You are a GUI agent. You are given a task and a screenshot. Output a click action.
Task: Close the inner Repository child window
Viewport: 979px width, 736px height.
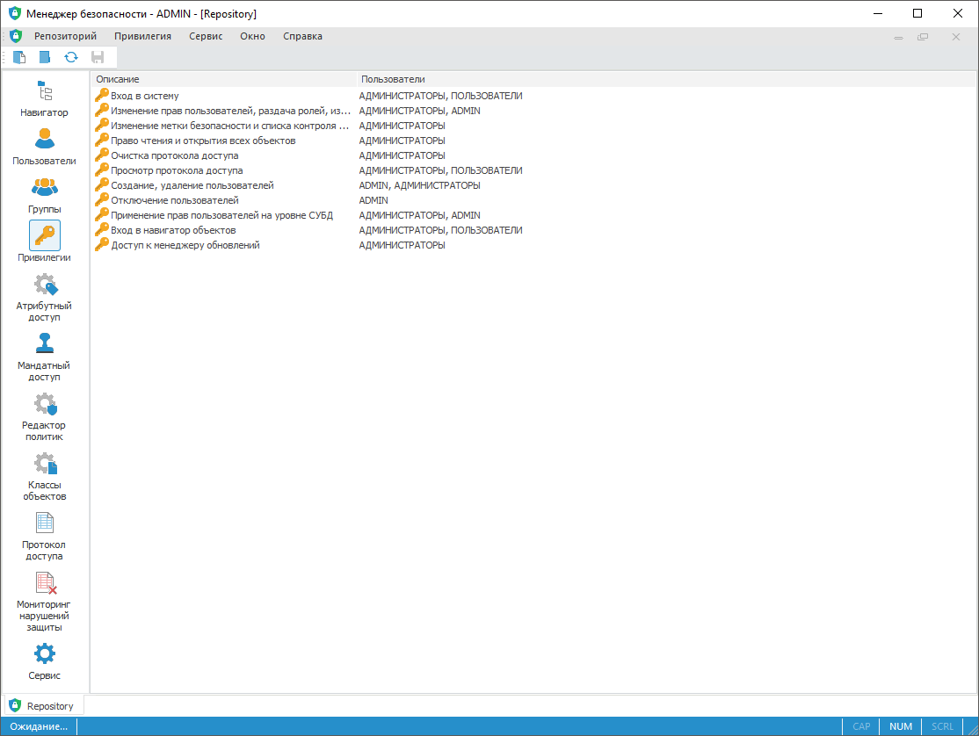coord(956,37)
